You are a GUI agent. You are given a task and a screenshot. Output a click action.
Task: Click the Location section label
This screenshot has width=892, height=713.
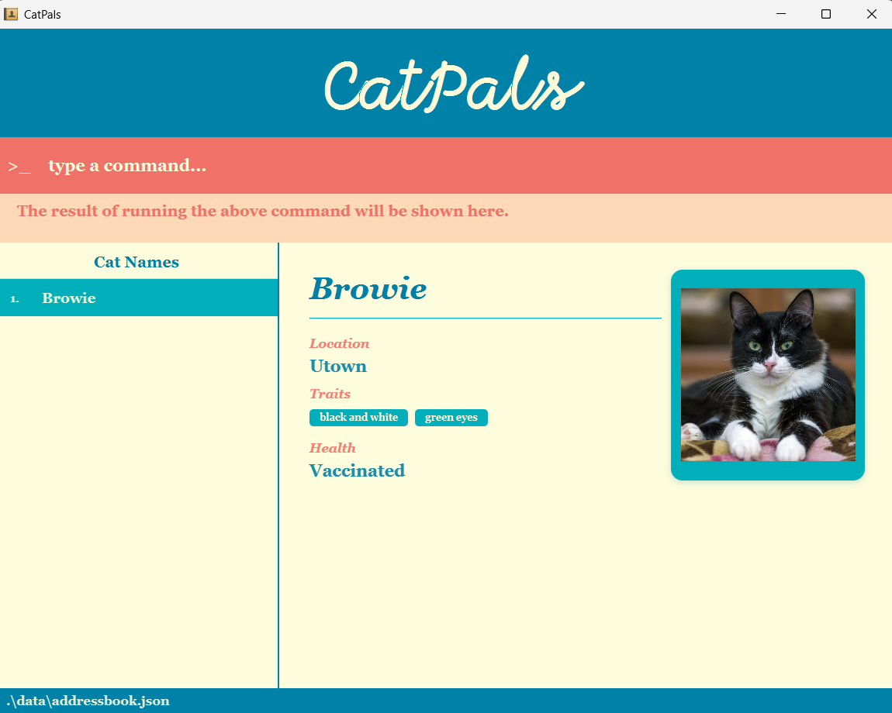pyautogui.click(x=339, y=343)
